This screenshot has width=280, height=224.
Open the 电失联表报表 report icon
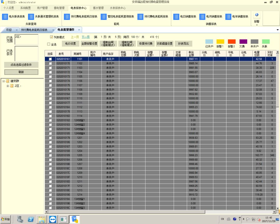5,17
